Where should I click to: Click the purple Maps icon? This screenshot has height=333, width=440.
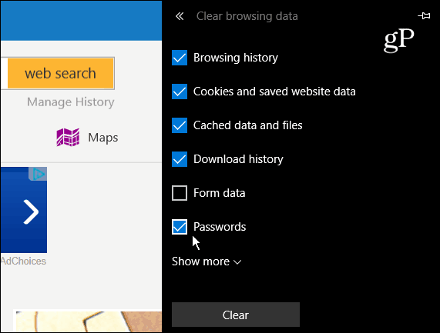[x=68, y=137]
